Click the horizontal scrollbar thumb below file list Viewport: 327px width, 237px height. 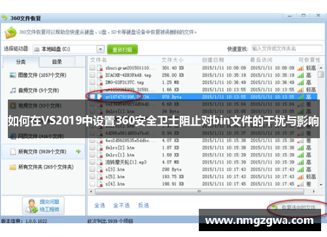click(x=199, y=192)
